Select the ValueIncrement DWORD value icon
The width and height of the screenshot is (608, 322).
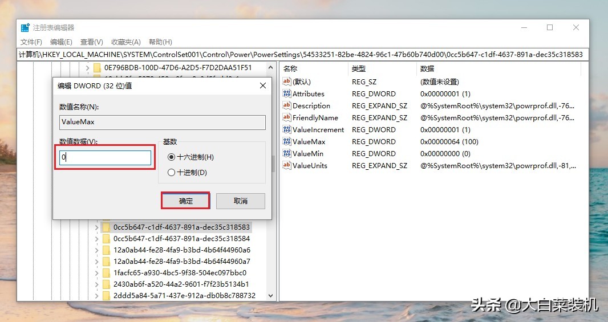click(286, 129)
